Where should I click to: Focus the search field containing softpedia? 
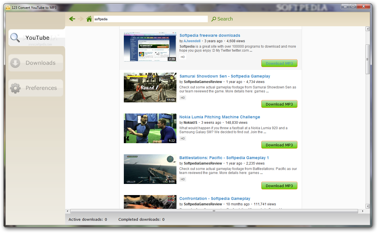151,19
